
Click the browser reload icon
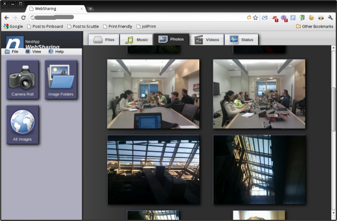[24, 18]
